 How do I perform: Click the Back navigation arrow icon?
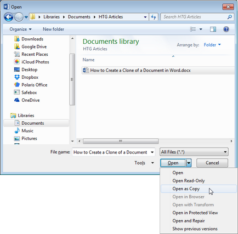coord(9,17)
